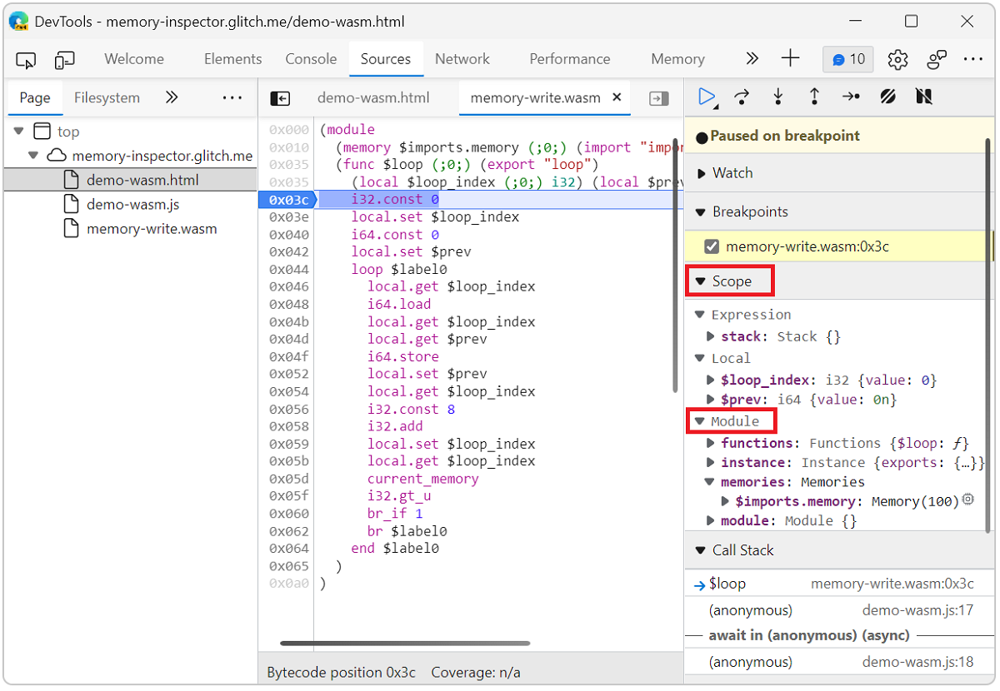Deactivate all breakpoints
The image size is (1000, 691).
pos(887,97)
